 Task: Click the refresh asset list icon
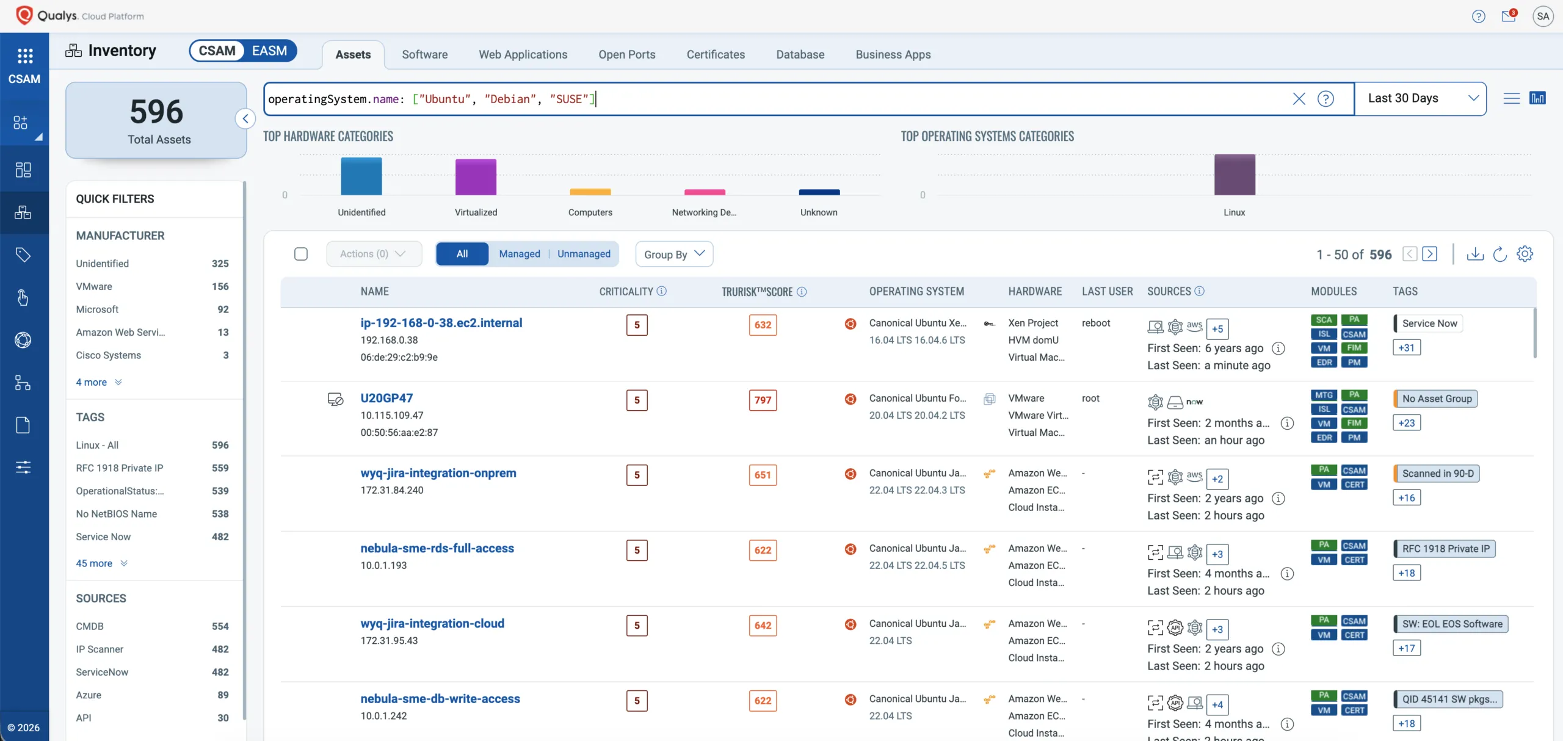[x=1500, y=254]
